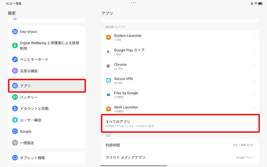Image resolution: width=267 pixels, height=167 pixels.
Task: Tap the Work Launcher orange icon
Action: click(x=109, y=109)
